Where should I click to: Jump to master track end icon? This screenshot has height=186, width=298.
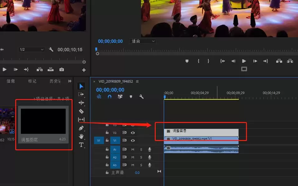(159, 171)
